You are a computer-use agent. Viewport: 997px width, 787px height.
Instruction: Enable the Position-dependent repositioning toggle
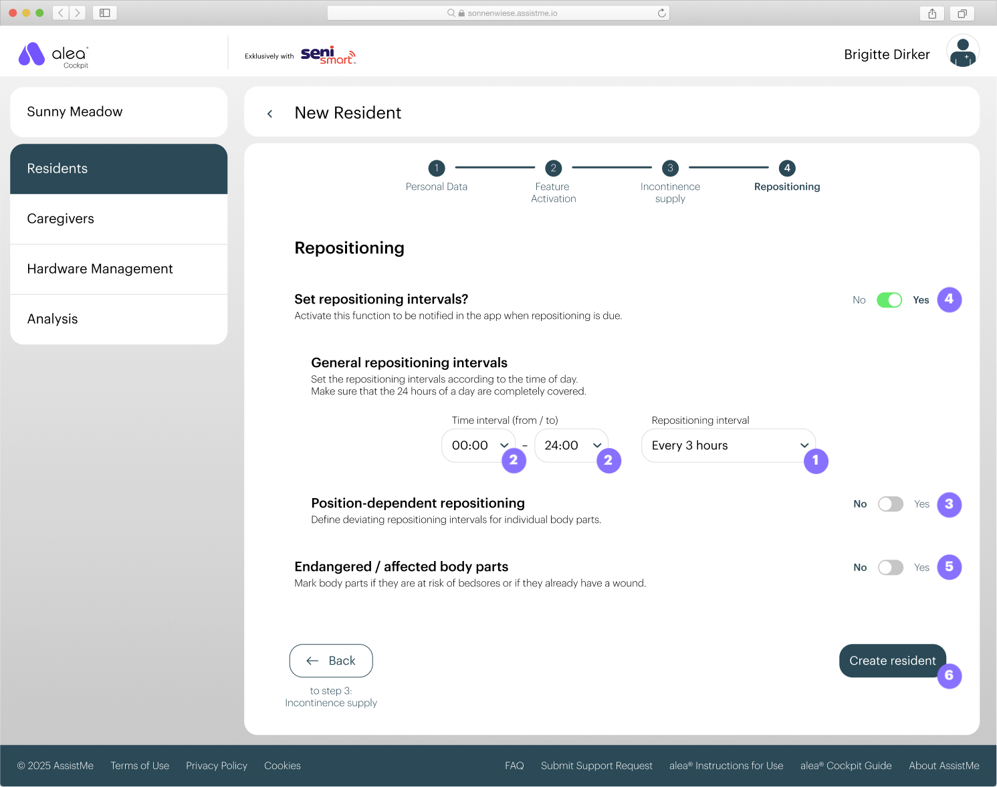890,504
